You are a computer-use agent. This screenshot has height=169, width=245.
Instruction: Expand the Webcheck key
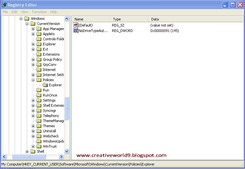click(33, 136)
